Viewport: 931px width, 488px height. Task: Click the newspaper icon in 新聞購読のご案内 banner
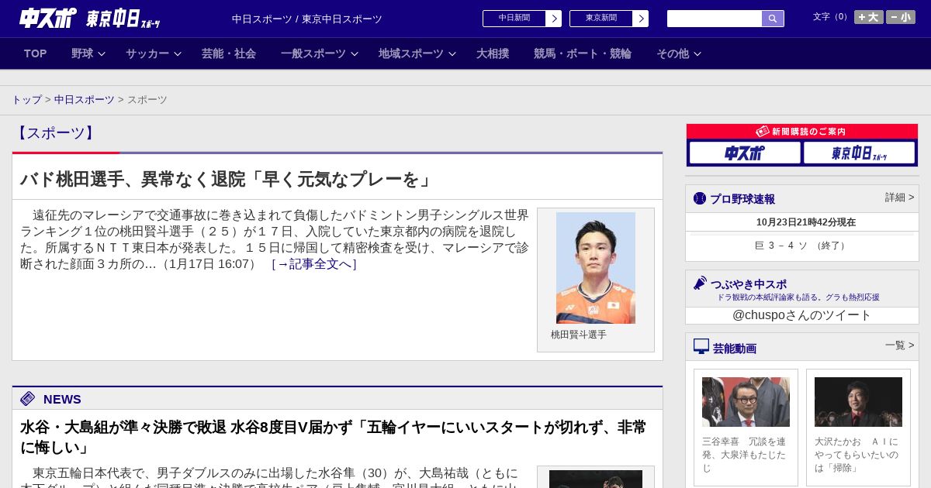(x=763, y=132)
